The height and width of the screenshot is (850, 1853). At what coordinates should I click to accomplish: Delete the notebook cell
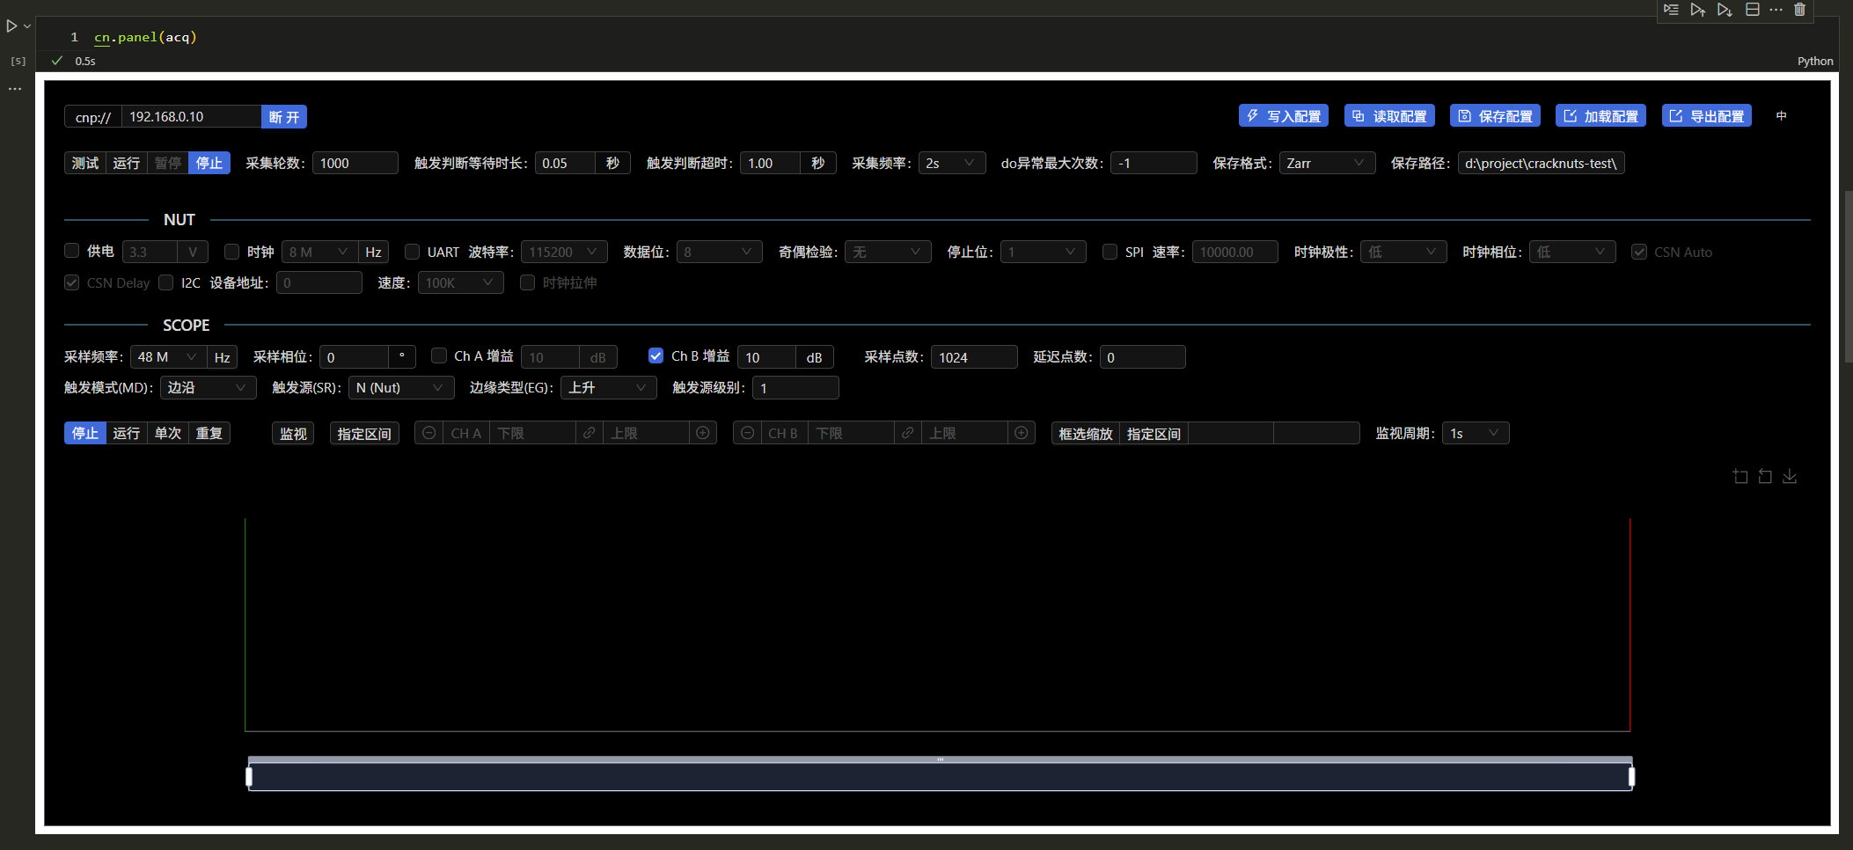tap(1800, 11)
